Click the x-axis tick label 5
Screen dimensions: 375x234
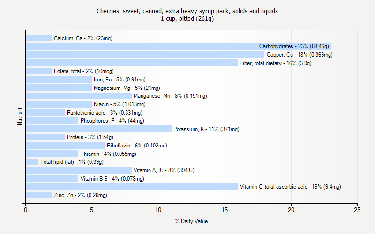pos(92,210)
